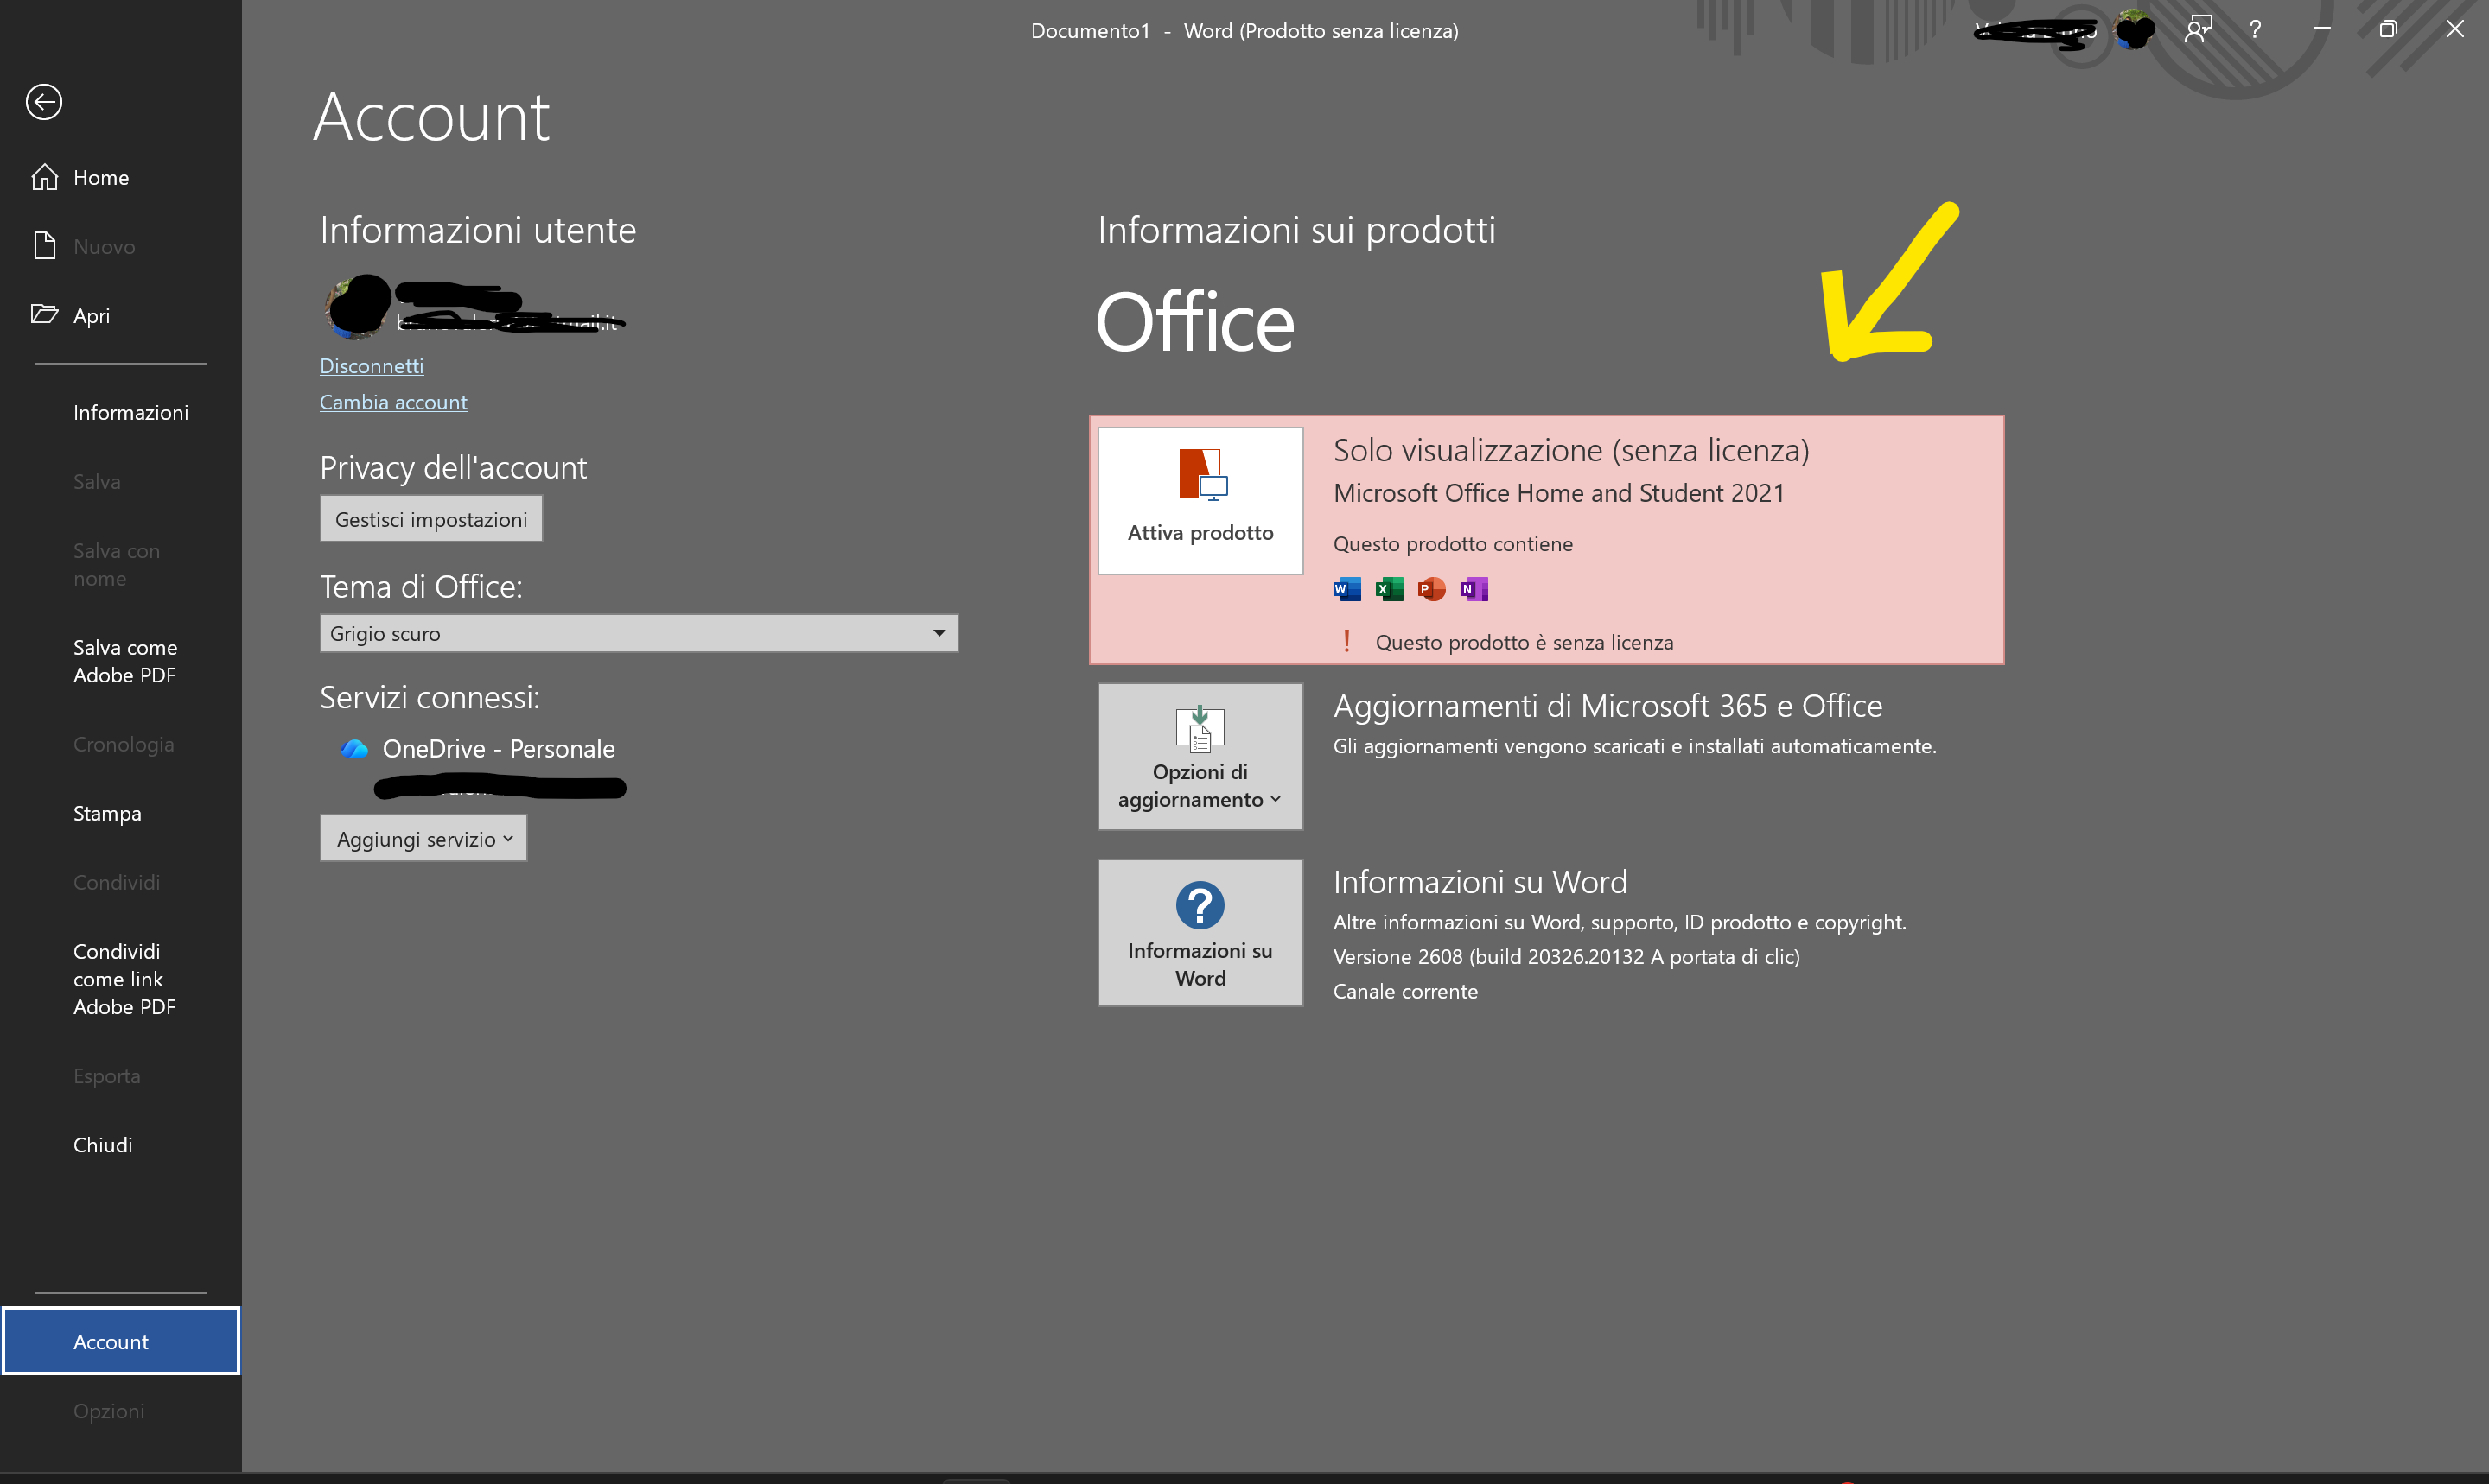
Task: Click the OneDrive cloud icon
Action: [354, 748]
